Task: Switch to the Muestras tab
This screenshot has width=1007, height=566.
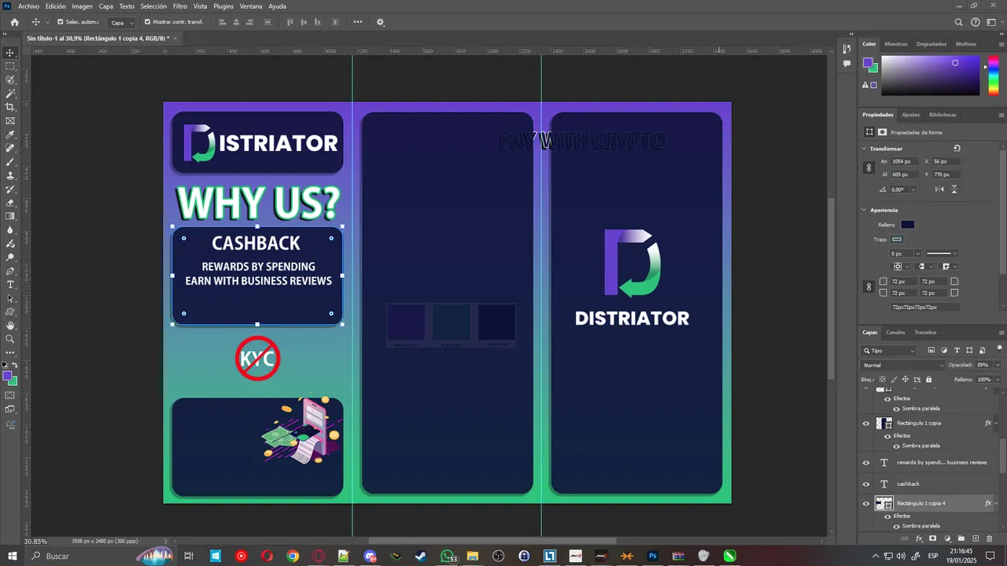Action: (x=895, y=44)
